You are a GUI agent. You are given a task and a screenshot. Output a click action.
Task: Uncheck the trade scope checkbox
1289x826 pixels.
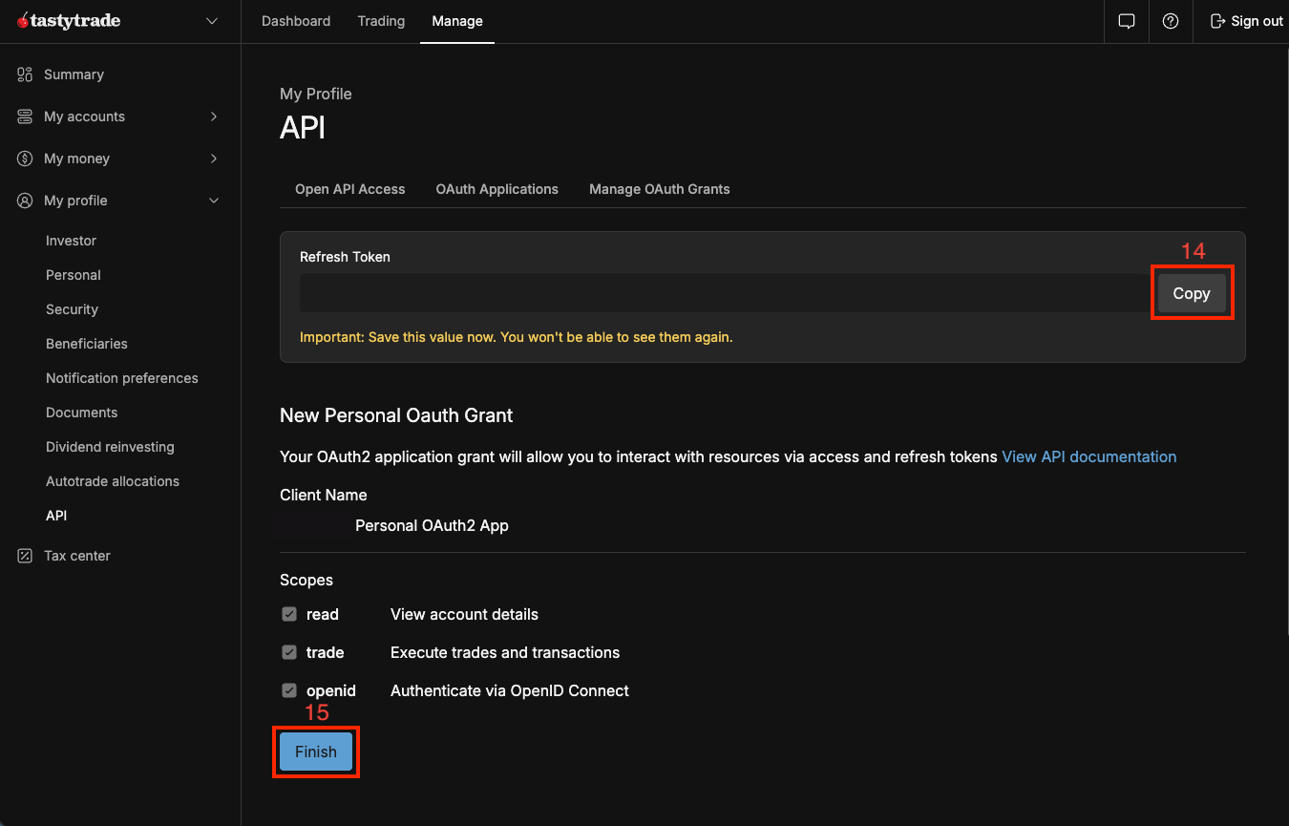pos(289,652)
